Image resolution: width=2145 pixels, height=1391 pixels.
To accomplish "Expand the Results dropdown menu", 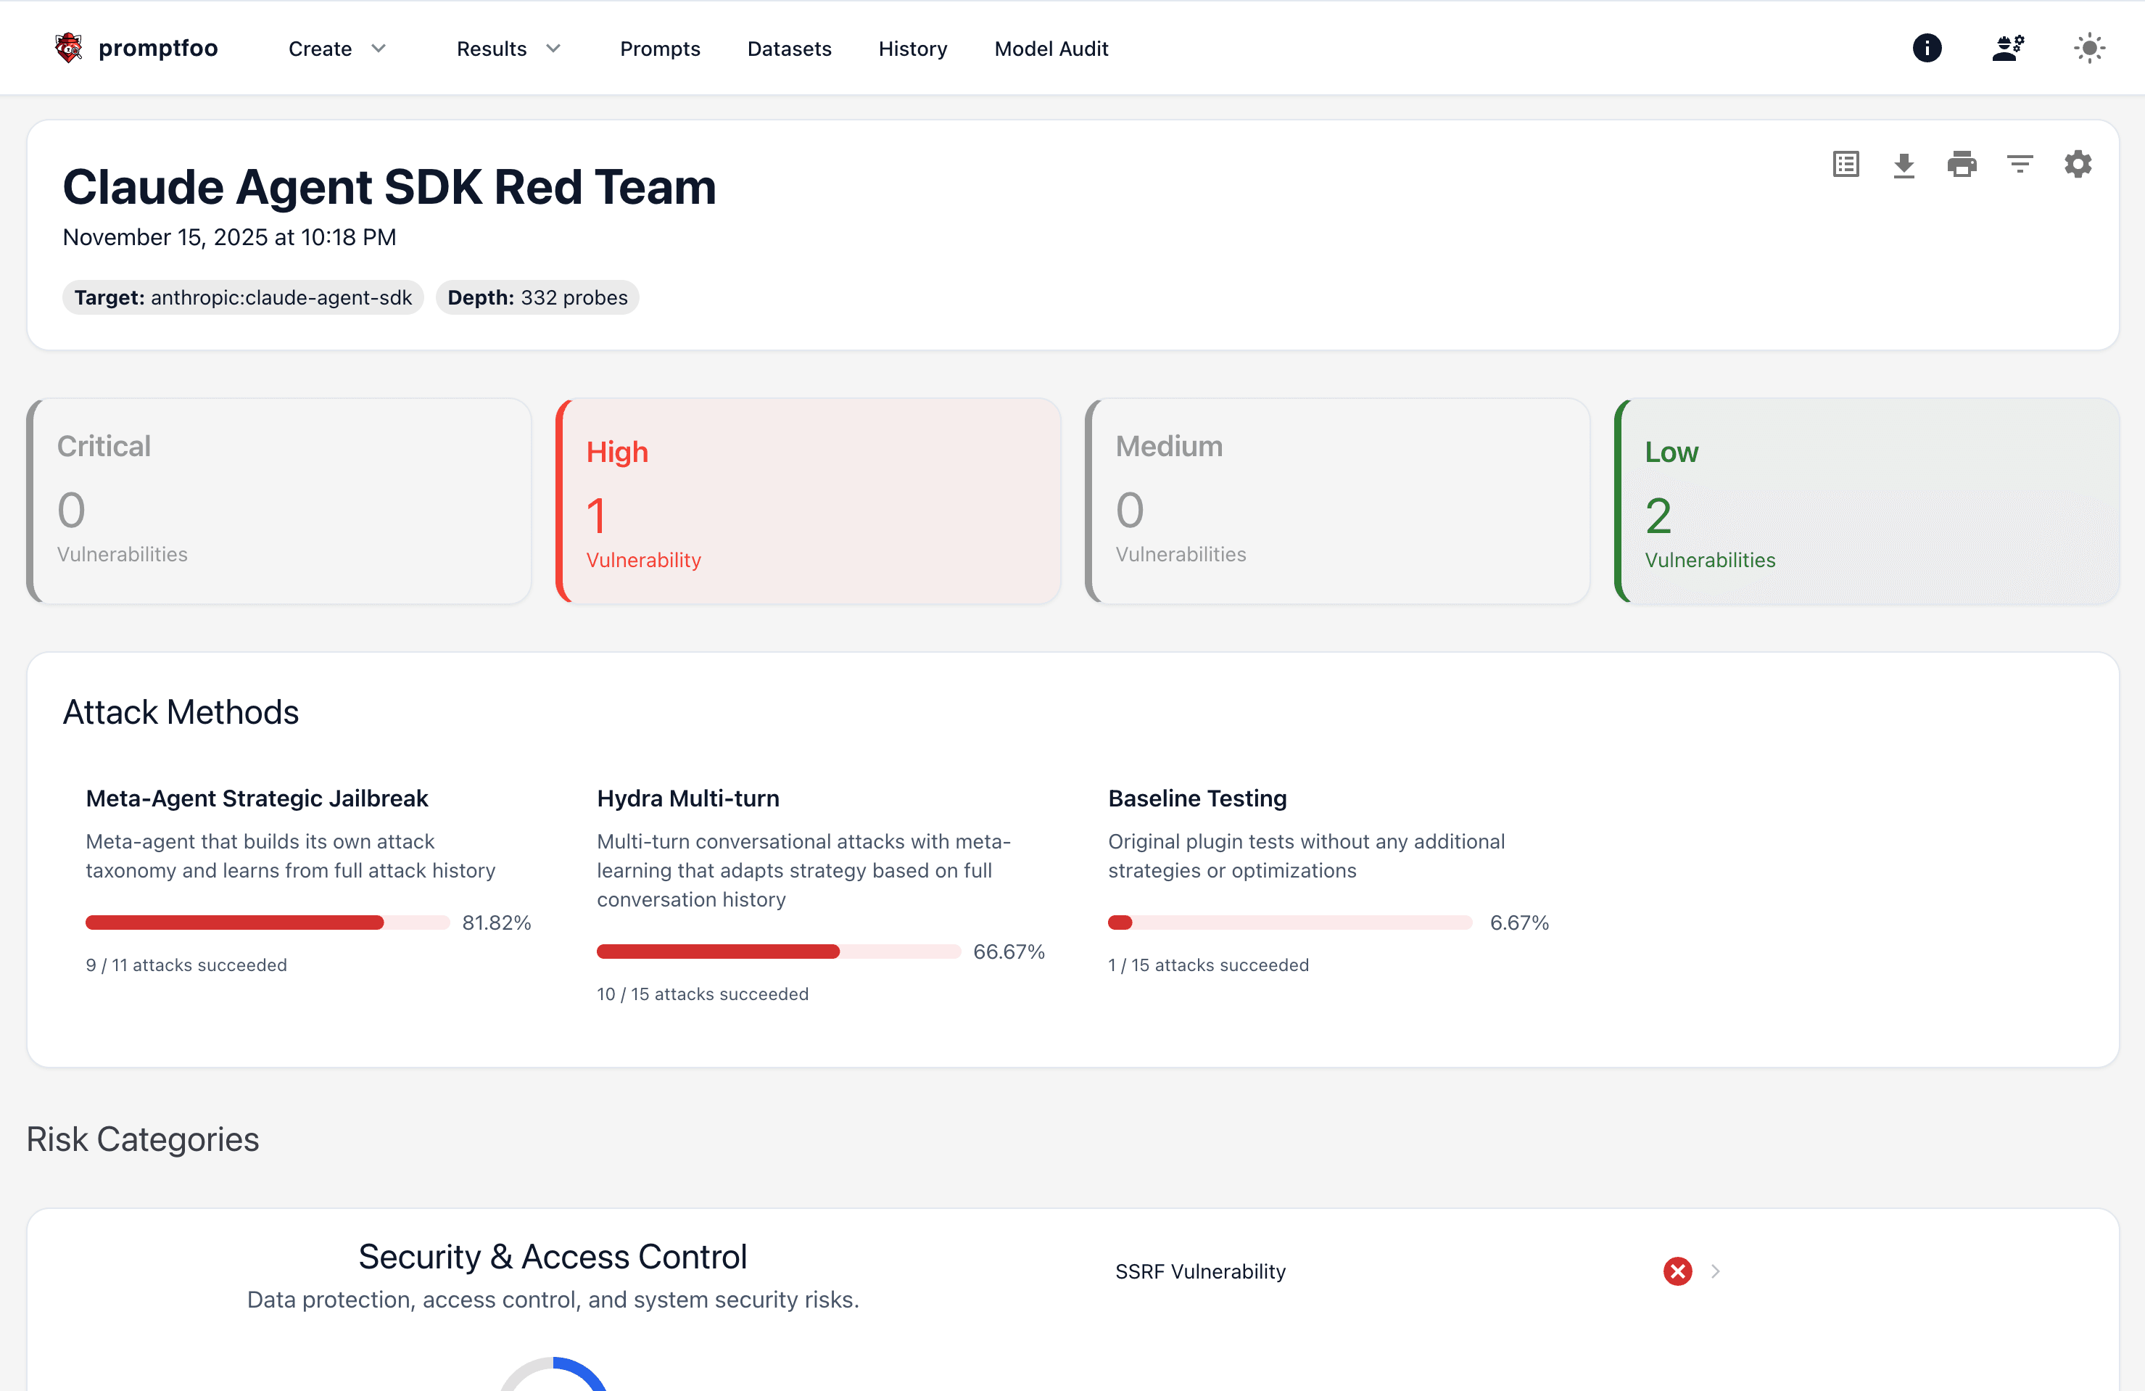I will coord(508,49).
